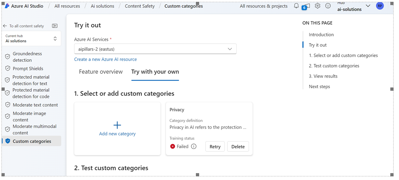This screenshot has height=180, width=399.
Task: Select Custom categories in sidebar
Action: pos(31,141)
